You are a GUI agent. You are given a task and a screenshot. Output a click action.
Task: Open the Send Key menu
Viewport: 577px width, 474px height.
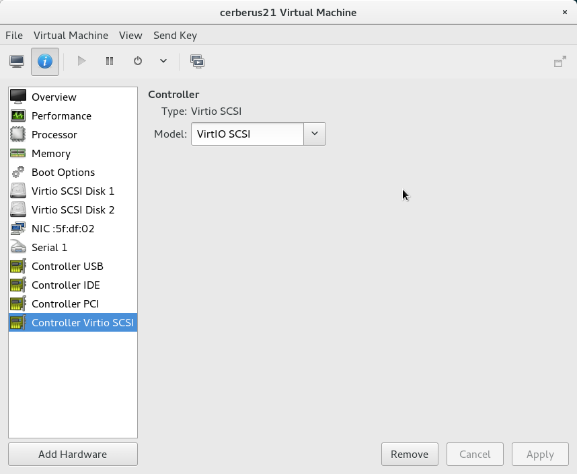[x=175, y=35]
